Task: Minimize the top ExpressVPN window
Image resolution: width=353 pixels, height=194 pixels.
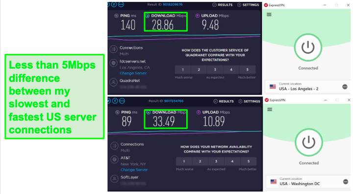Action: [x=325, y=5]
